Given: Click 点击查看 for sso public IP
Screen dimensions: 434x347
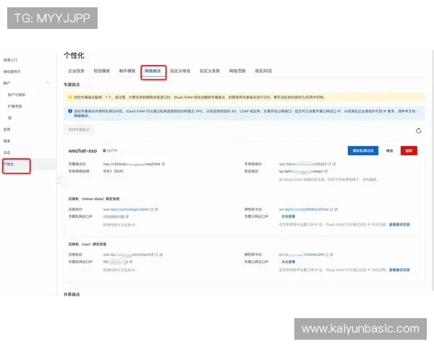Looking at the screenshot, I should 288,262.
